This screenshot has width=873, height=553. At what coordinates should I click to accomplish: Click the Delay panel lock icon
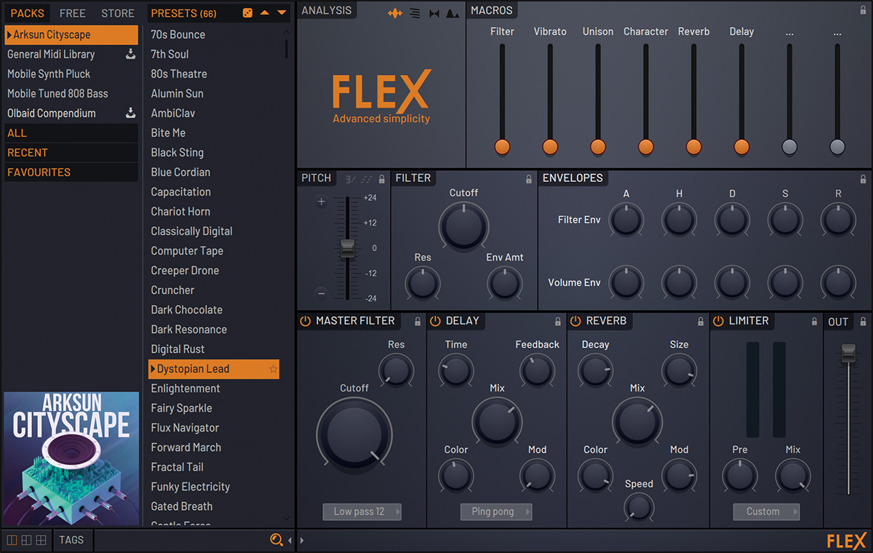pyautogui.click(x=558, y=322)
